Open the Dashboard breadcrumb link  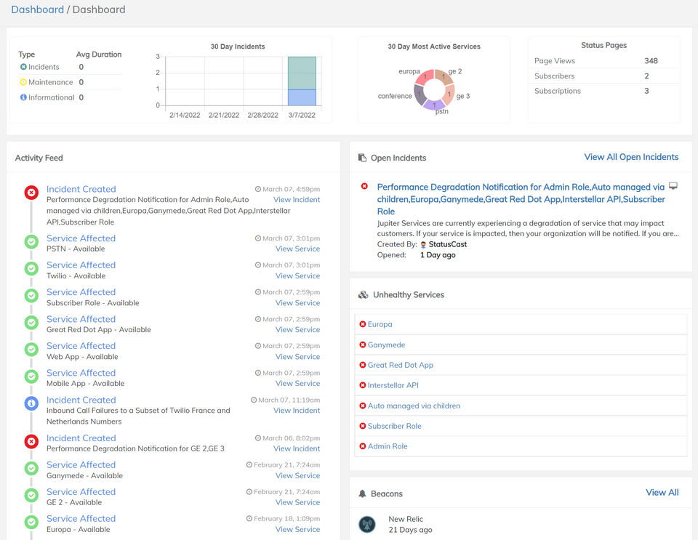click(37, 9)
